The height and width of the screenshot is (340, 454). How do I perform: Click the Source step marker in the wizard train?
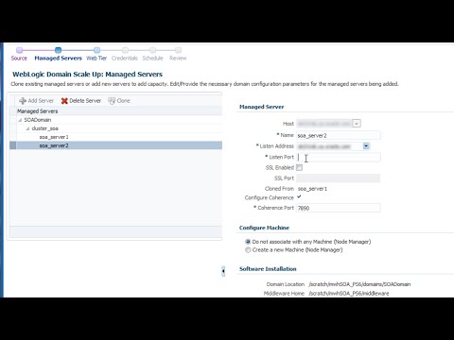[x=19, y=50]
